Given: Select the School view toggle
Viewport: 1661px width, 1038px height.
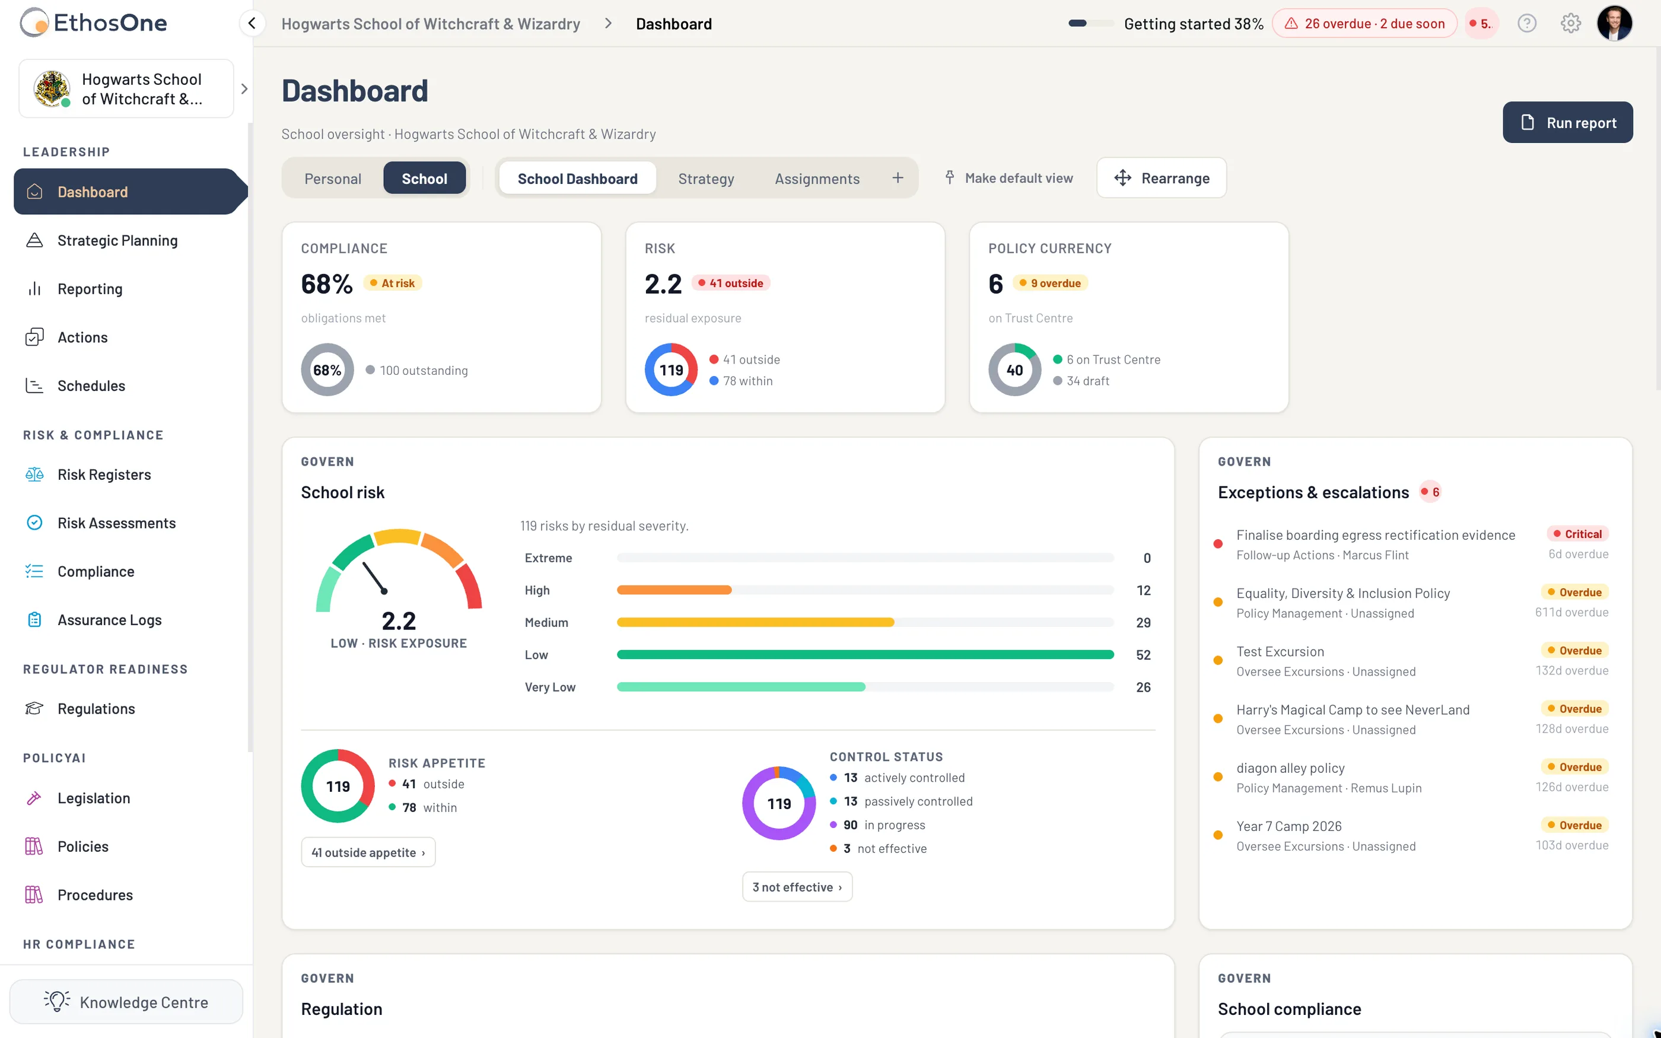Looking at the screenshot, I should 424,179.
